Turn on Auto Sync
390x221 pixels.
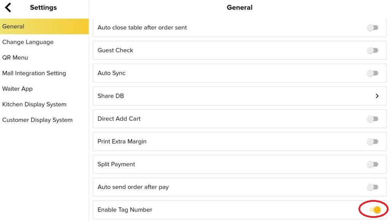pyautogui.click(x=372, y=73)
